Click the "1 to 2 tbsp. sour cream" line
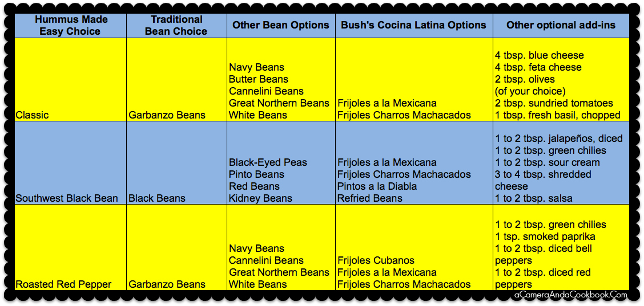 [x=547, y=162]
